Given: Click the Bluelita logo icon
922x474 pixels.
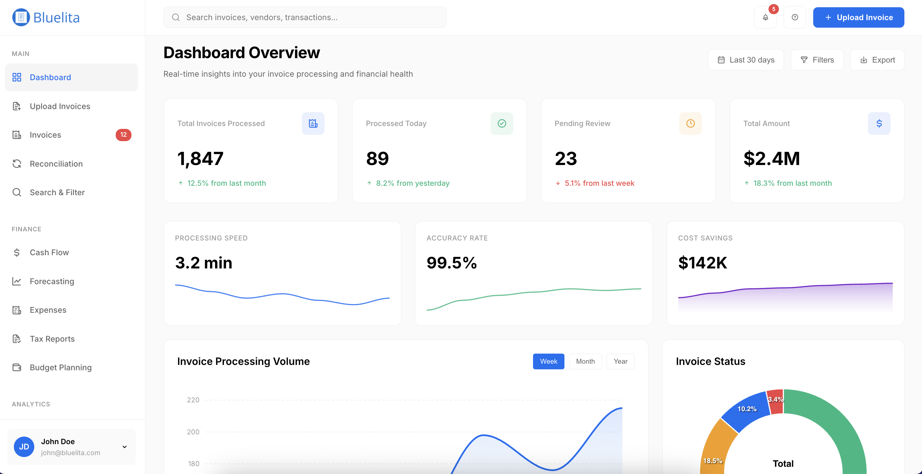Looking at the screenshot, I should (x=21, y=17).
